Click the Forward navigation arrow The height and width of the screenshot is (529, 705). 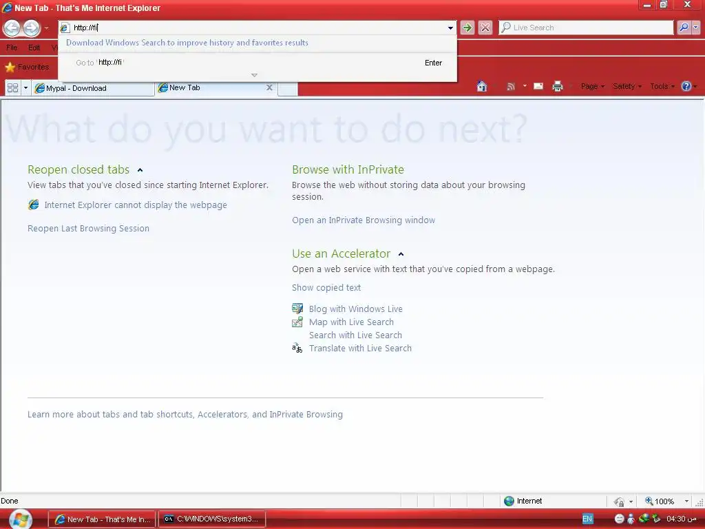[x=31, y=28]
